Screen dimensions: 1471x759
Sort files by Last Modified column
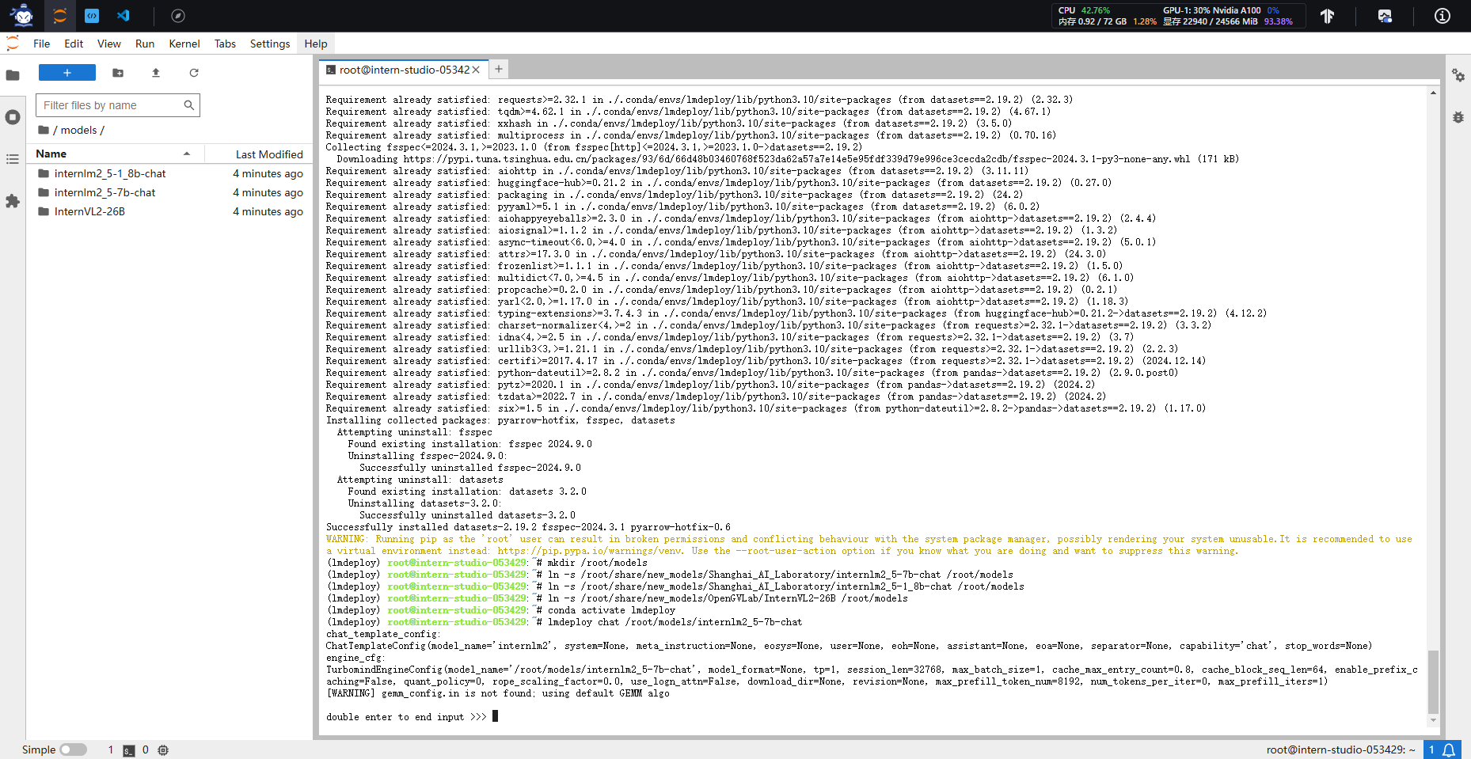260,154
